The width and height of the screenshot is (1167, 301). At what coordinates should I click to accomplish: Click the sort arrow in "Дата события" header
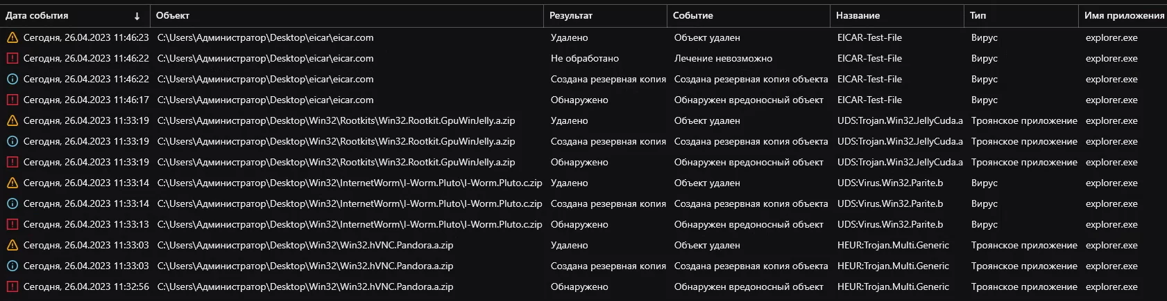(137, 16)
